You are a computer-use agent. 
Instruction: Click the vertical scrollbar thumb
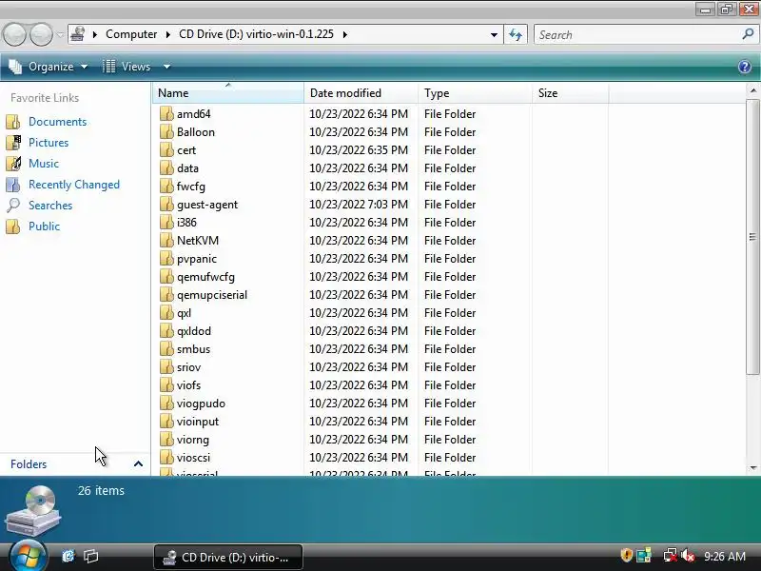pos(752,237)
